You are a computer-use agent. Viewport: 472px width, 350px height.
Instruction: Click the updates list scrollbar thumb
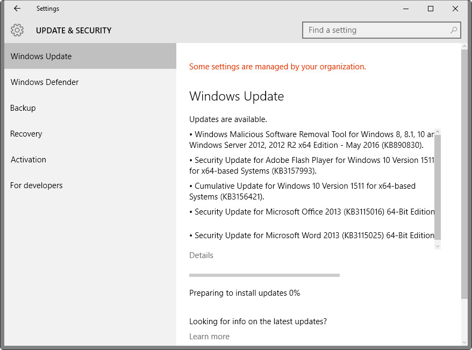coord(438,187)
